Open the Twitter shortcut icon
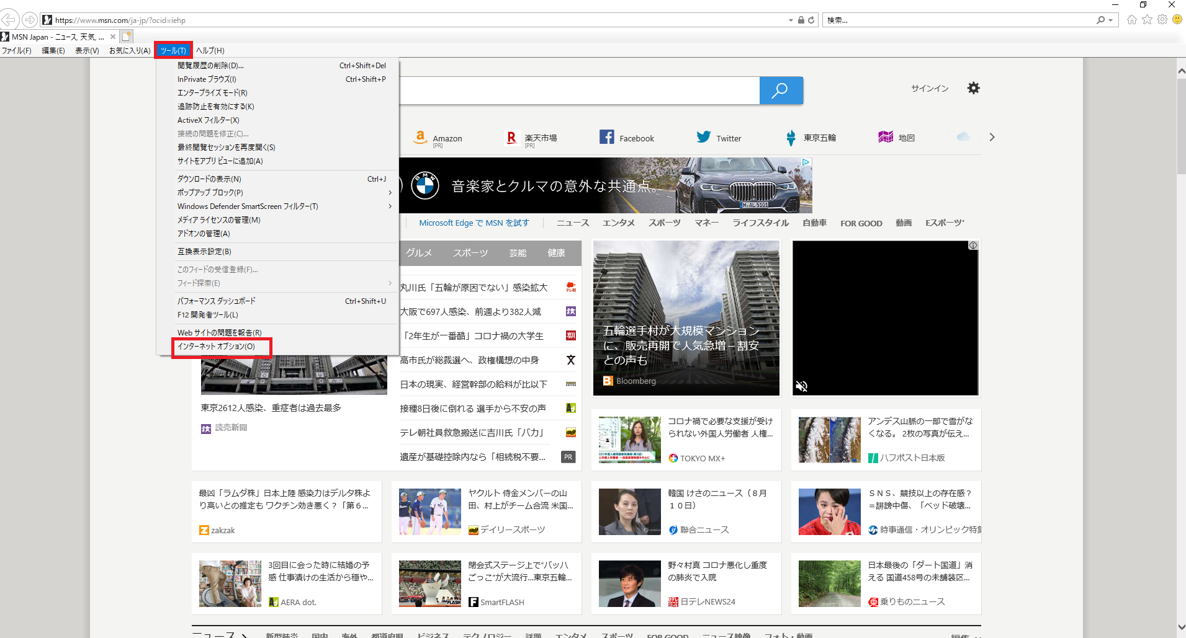The width and height of the screenshot is (1186, 638). [x=703, y=137]
